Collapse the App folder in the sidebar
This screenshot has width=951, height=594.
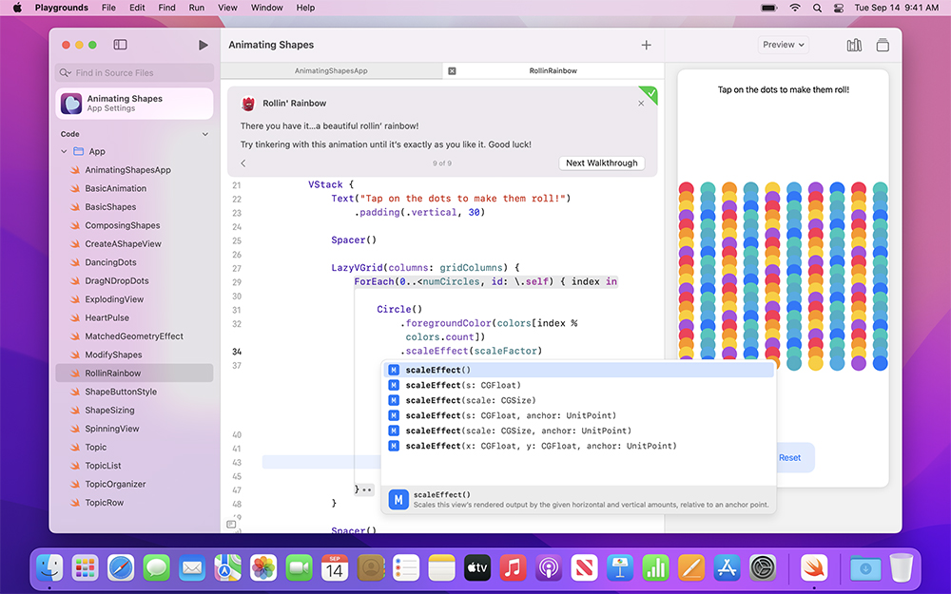click(65, 151)
